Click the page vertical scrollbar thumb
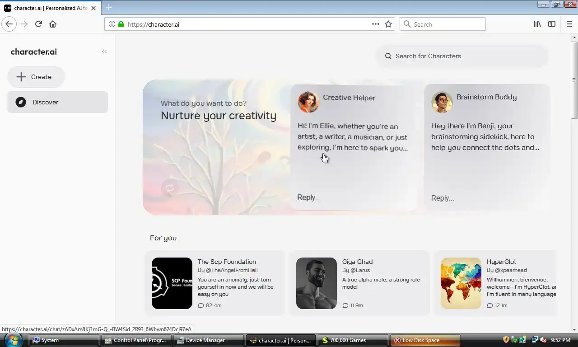This screenshot has height=347, width=578. 574,80
